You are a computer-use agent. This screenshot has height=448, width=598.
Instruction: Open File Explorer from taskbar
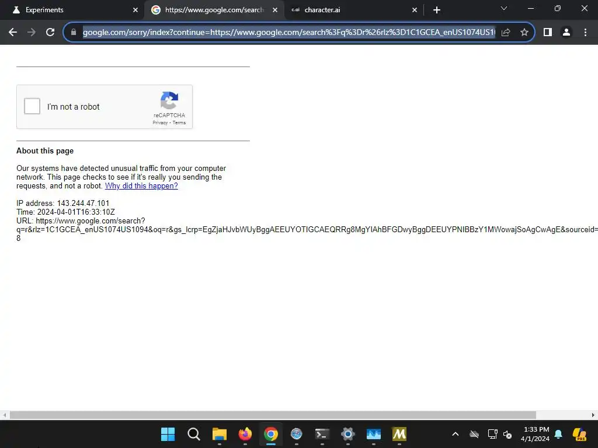(220, 434)
